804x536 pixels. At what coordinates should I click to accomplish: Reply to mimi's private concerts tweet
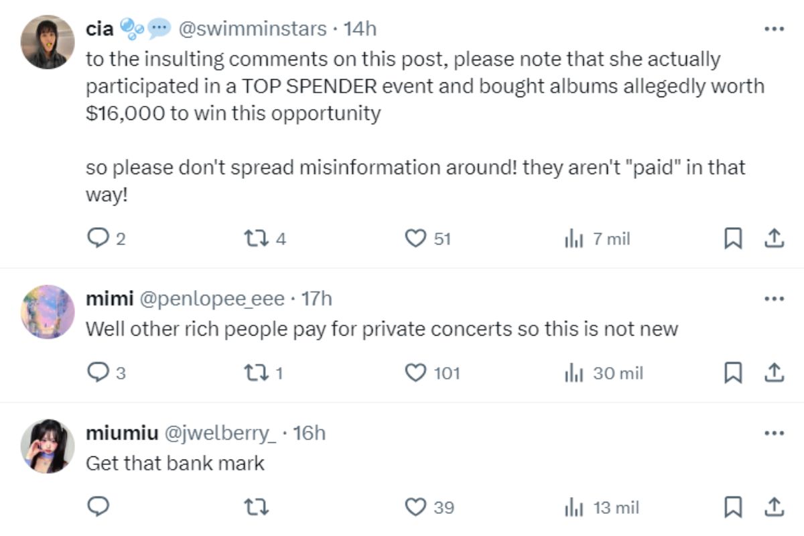click(x=98, y=373)
